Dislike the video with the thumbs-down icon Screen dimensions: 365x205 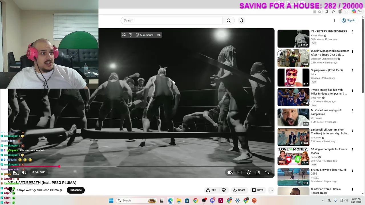tap(224, 190)
